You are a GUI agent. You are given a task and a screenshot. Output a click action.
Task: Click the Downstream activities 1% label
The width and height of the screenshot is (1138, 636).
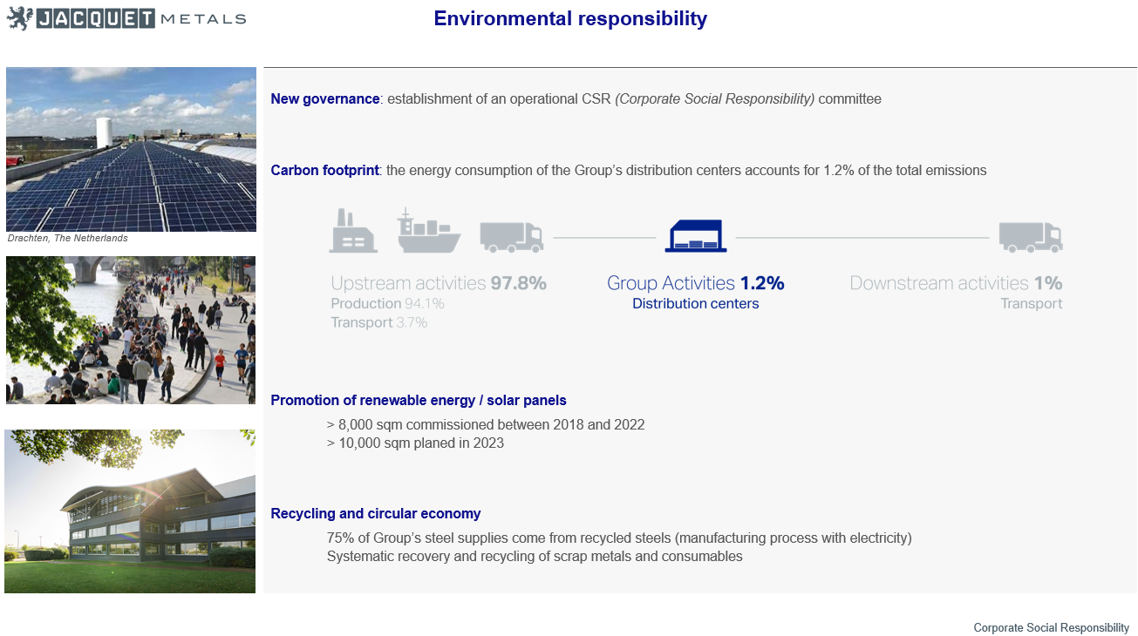point(956,283)
